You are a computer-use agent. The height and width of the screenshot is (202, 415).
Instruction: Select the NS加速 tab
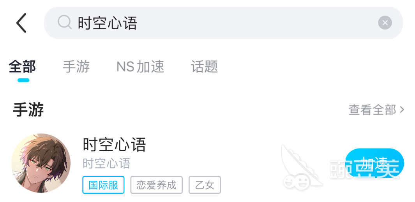pos(140,66)
